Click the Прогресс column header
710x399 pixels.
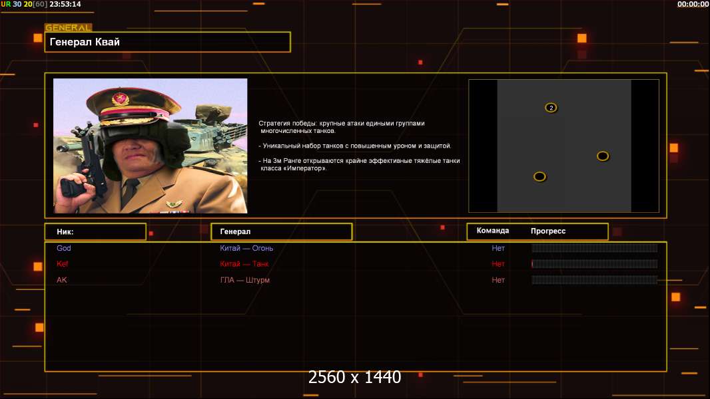click(548, 231)
